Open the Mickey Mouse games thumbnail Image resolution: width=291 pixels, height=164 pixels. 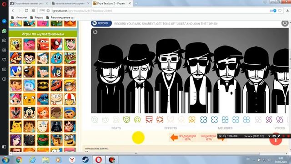(x=29, y=113)
